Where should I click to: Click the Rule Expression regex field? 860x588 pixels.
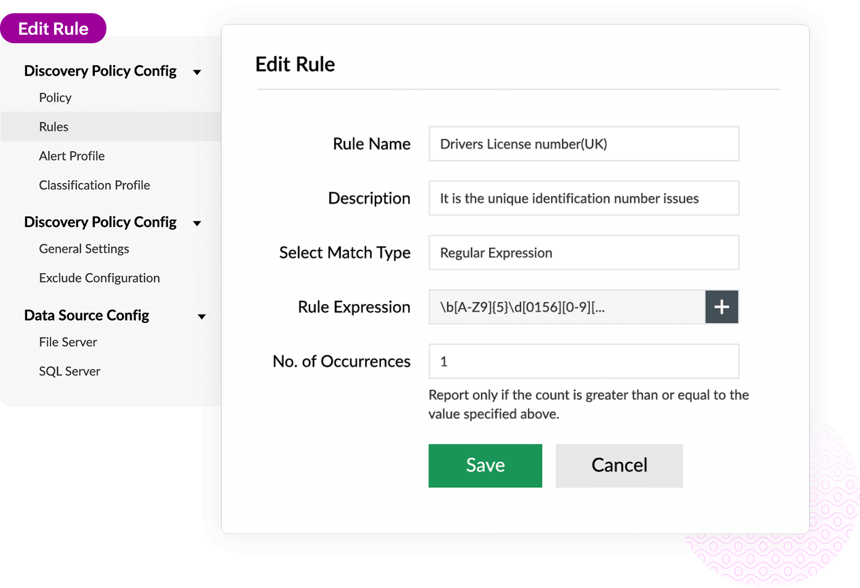click(x=567, y=307)
